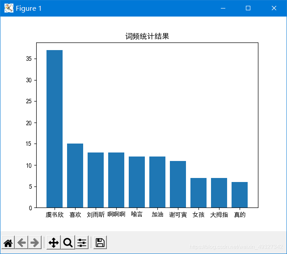This screenshot has height=254, width=287.
Task: Click the x-axis label 喻言
Action: click(x=137, y=214)
